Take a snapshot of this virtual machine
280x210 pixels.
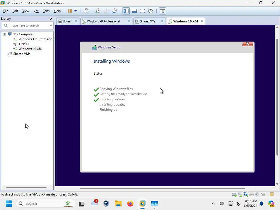(98, 11)
